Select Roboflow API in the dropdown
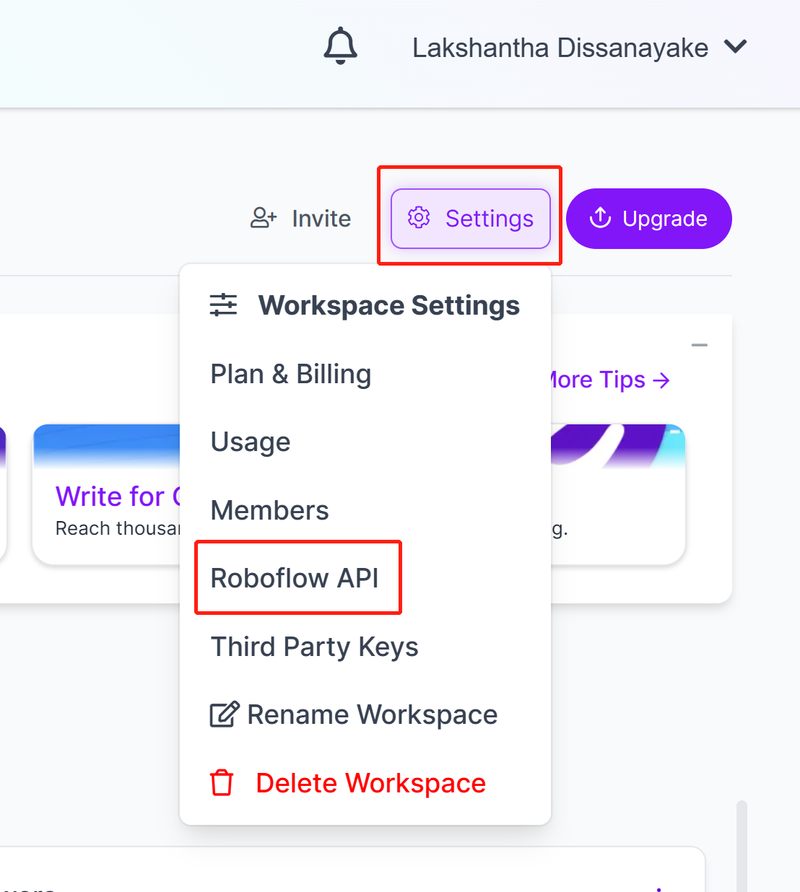The height and width of the screenshot is (892, 800). 295,578
